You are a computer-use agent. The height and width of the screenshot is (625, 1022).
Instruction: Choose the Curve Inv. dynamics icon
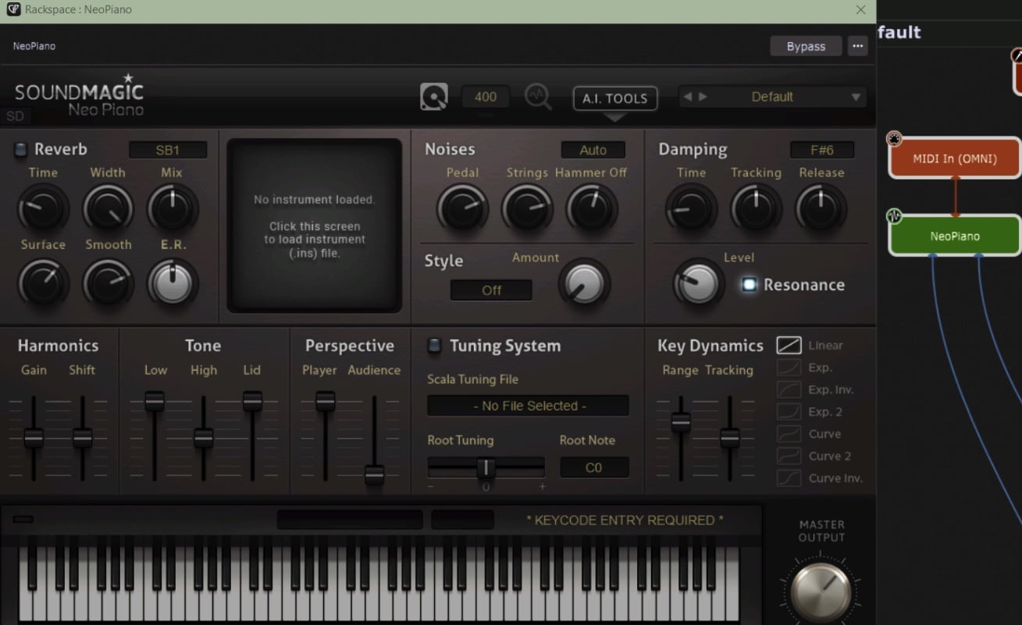(789, 478)
